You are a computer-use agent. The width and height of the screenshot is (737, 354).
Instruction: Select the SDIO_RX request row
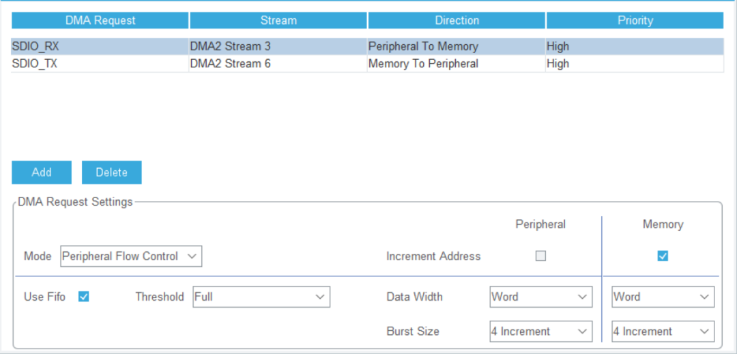pos(35,47)
